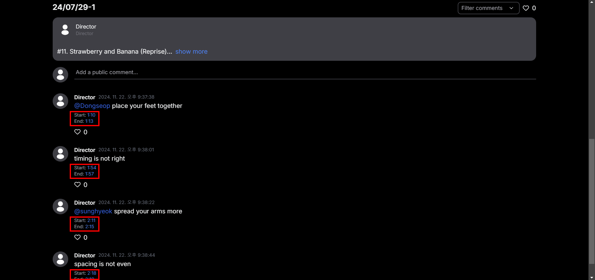
Task: Click avatar on 'spacing is not even' comment
Action: (x=60, y=259)
